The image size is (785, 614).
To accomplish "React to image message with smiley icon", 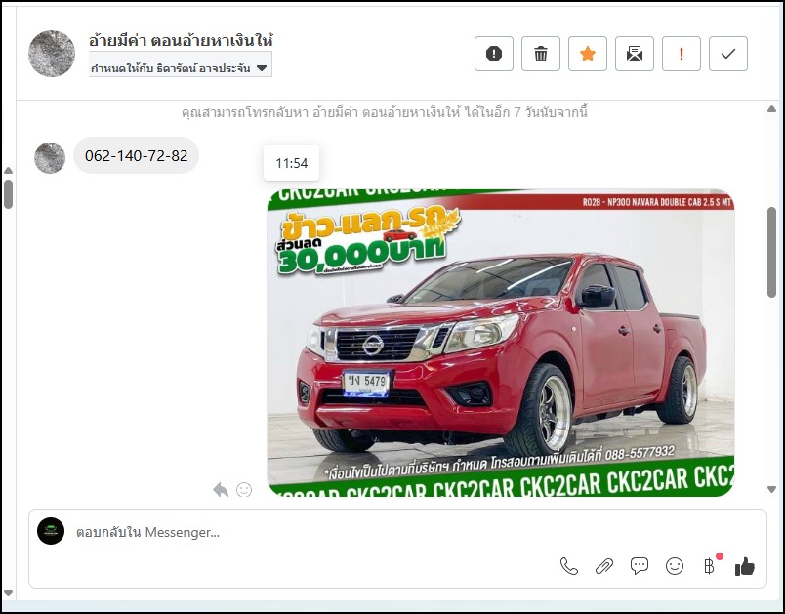I will click(x=244, y=489).
